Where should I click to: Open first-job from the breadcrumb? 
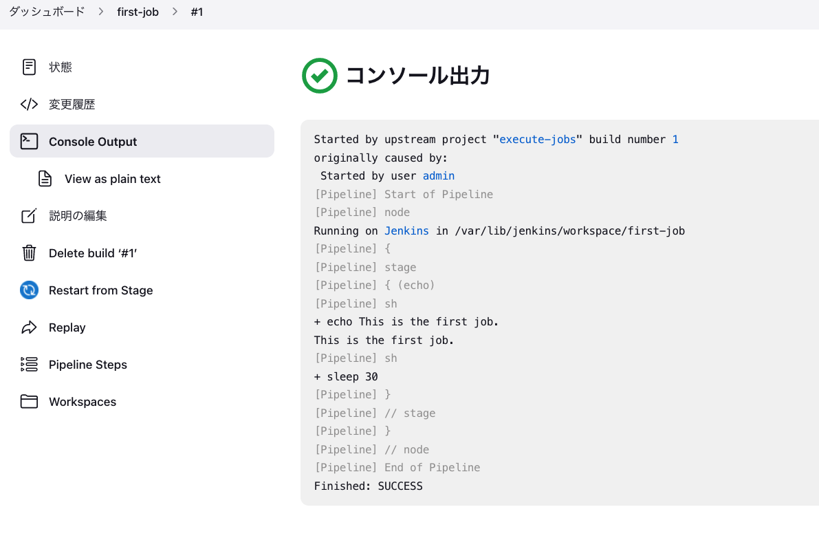[138, 12]
